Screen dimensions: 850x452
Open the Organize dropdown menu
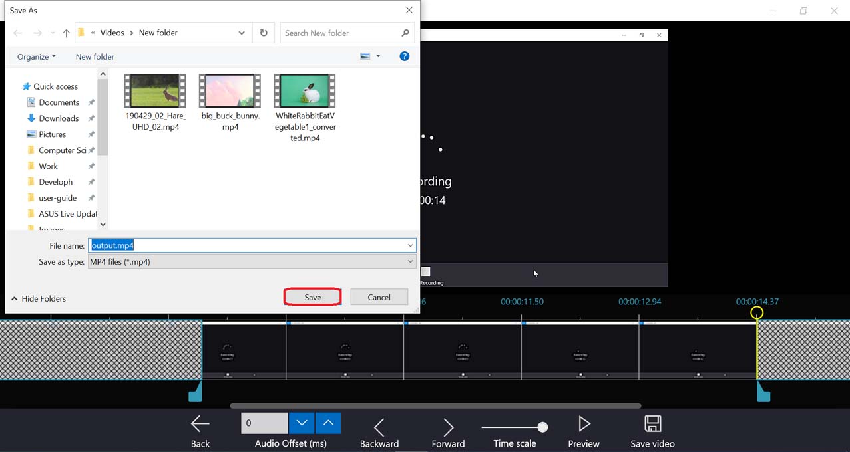point(37,56)
